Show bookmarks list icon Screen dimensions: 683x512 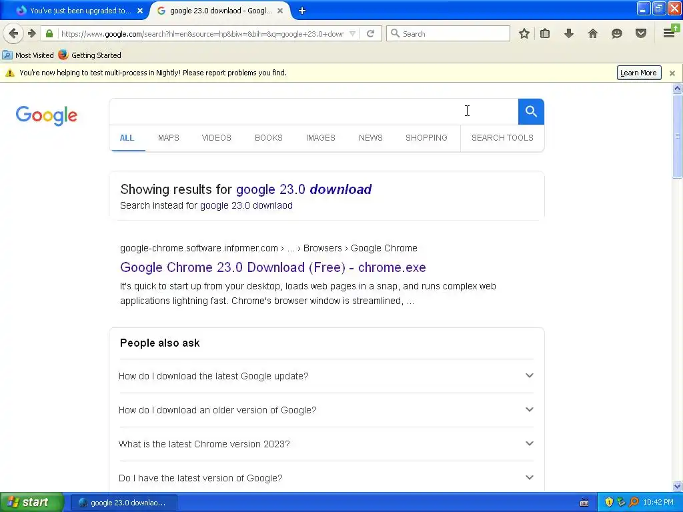545,33
